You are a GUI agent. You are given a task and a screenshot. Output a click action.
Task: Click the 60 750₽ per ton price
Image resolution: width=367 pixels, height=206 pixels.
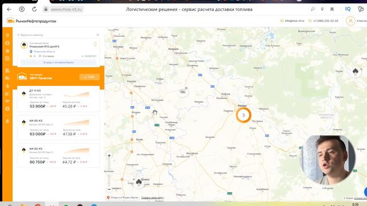37,162
